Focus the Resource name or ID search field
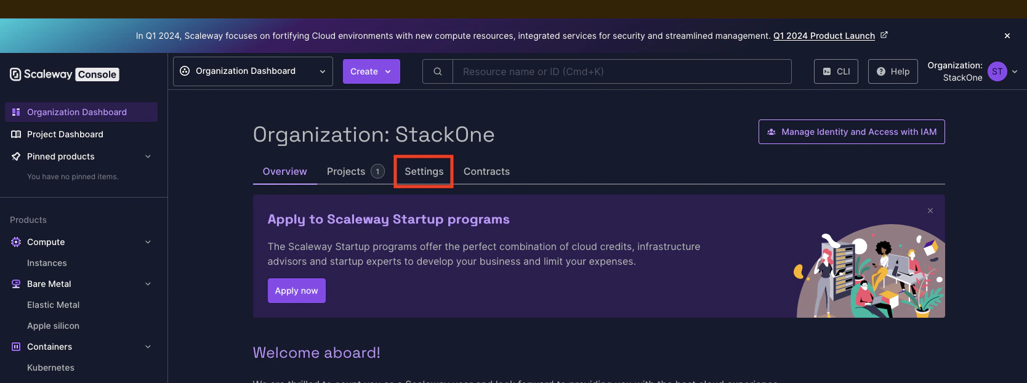The height and width of the screenshot is (383, 1027). pos(622,71)
